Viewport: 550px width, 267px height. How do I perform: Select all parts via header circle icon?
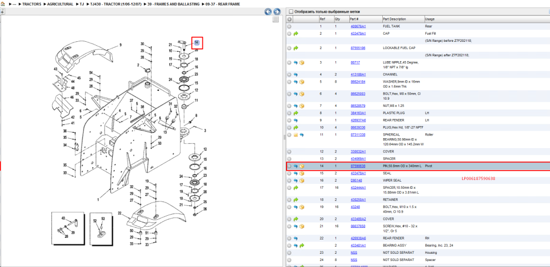[x=289, y=19]
